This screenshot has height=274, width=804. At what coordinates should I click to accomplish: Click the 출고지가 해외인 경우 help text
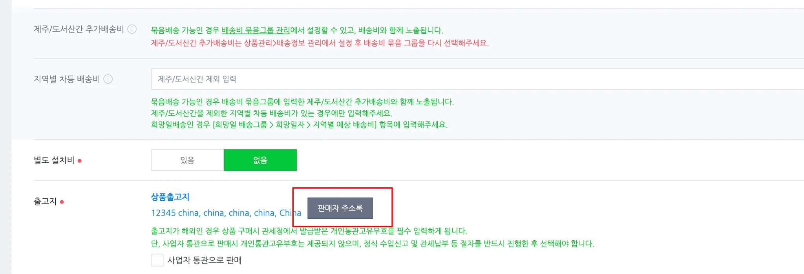[x=309, y=231]
